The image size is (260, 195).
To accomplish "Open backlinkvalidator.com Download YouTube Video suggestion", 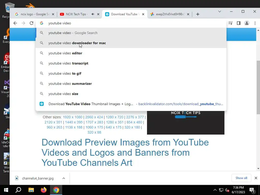I will point(131,104).
